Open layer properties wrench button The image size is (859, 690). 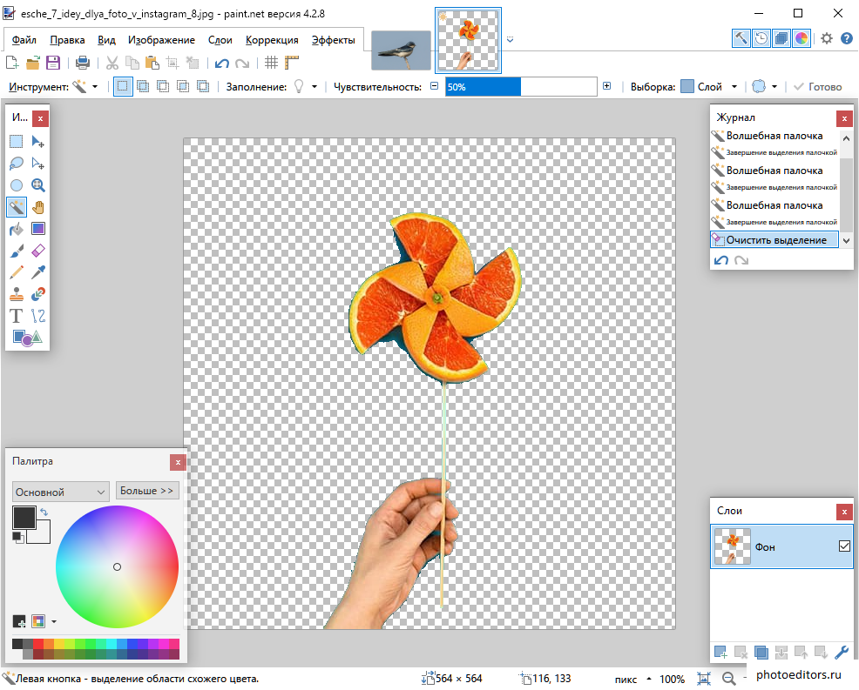(842, 652)
